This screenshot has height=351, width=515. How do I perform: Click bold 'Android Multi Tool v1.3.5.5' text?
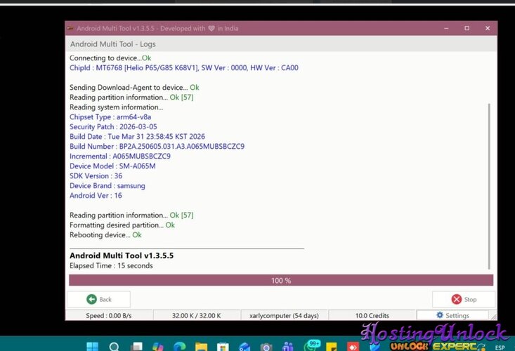tap(122, 256)
